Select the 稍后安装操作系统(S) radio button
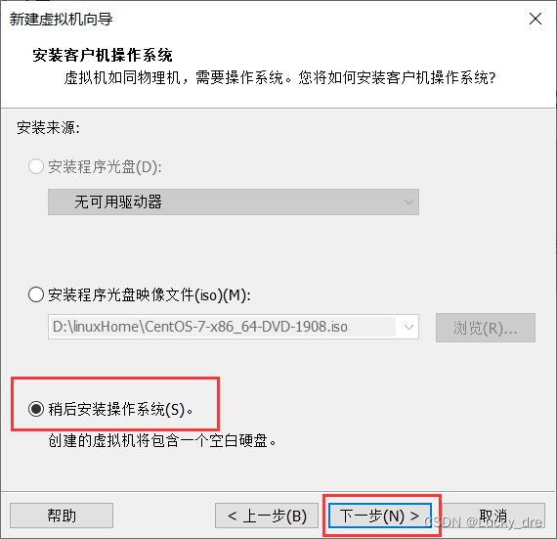Screen dimensions: 557x539 (x=36, y=409)
